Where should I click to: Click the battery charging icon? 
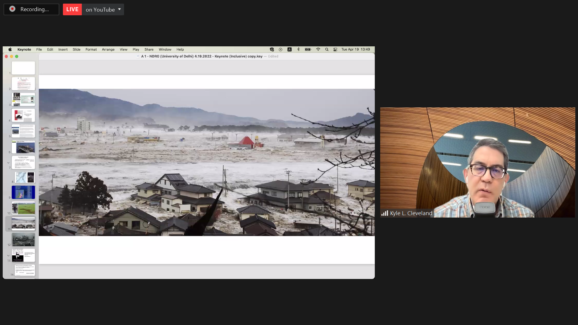308,49
